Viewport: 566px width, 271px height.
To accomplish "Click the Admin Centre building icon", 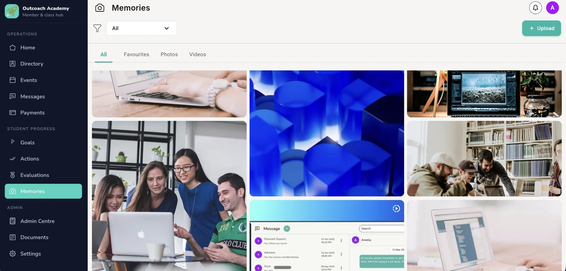I will tap(13, 221).
